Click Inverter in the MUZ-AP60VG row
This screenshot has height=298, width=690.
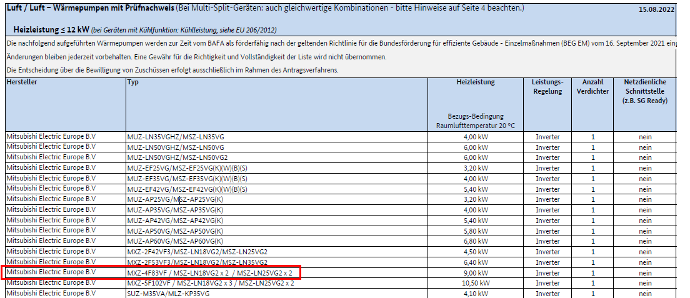point(547,242)
